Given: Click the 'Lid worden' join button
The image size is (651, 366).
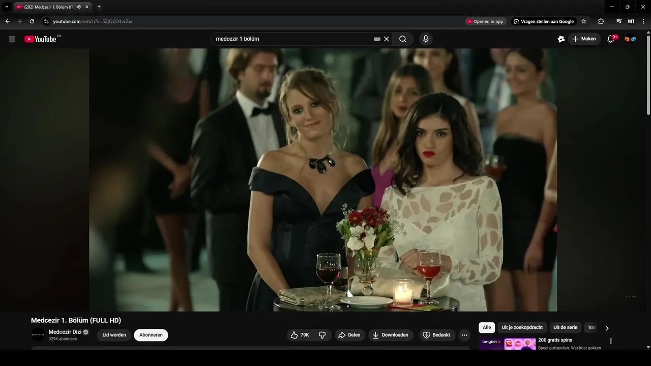Looking at the screenshot, I should 114,335.
